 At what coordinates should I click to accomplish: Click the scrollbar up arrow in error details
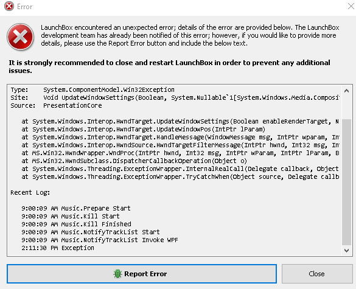(346, 91)
